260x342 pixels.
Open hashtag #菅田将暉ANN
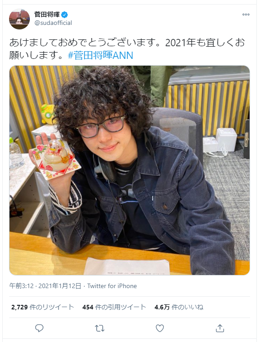pyautogui.click(x=100, y=55)
